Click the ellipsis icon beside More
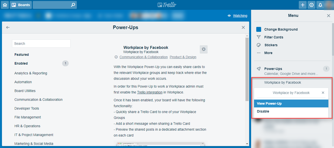This screenshot has width=334, height=148. click(259, 53)
